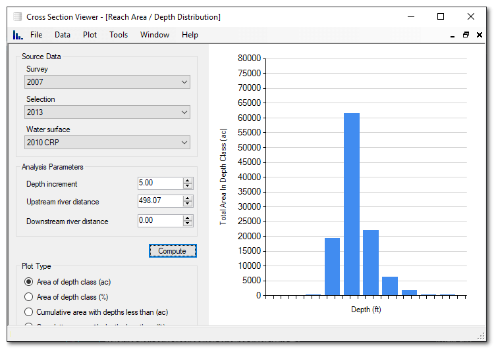Expand the Selection dropdown showing 2013

click(x=108, y=112)
